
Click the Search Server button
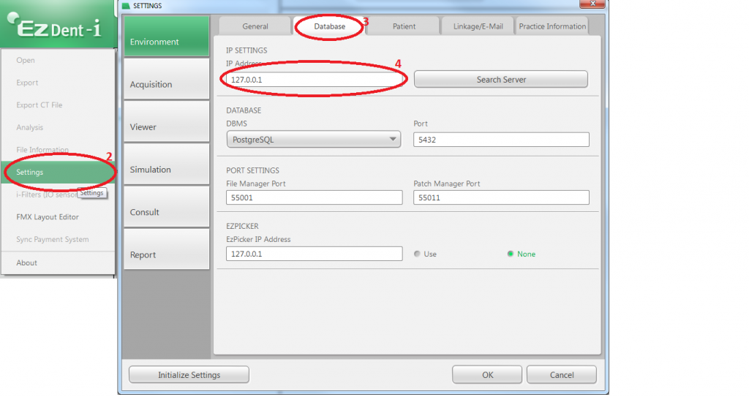[x=501, y=79]
